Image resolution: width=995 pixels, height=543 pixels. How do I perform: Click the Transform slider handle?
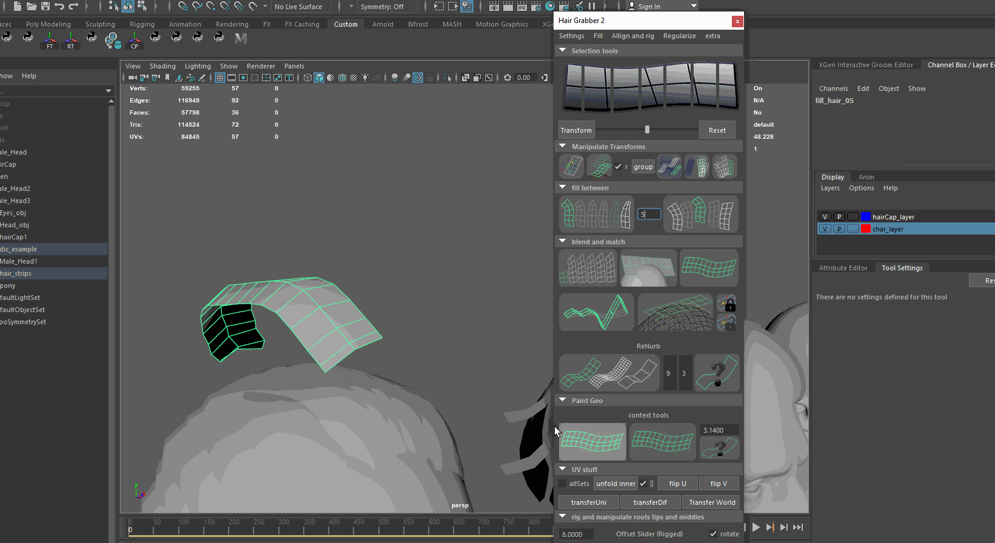point(647,130)
